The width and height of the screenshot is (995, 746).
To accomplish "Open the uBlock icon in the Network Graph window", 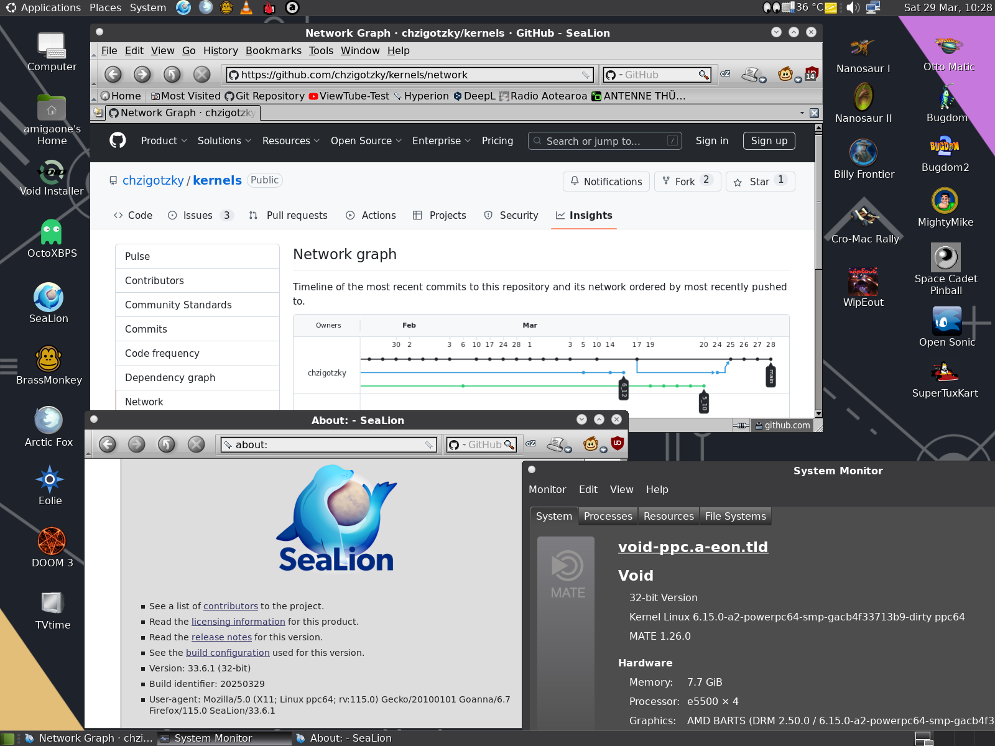I will point(811,74).
